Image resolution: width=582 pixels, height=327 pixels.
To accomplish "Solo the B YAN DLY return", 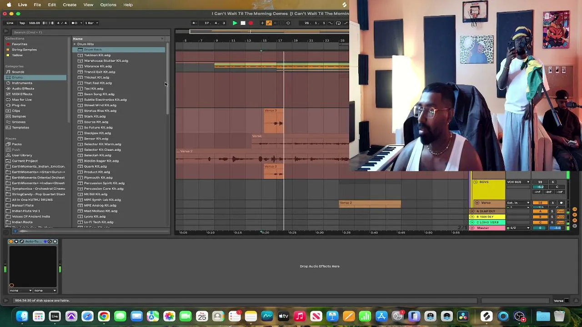I will [552, 217].
